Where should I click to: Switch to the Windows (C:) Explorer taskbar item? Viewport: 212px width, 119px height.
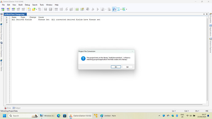click(47, 116)
